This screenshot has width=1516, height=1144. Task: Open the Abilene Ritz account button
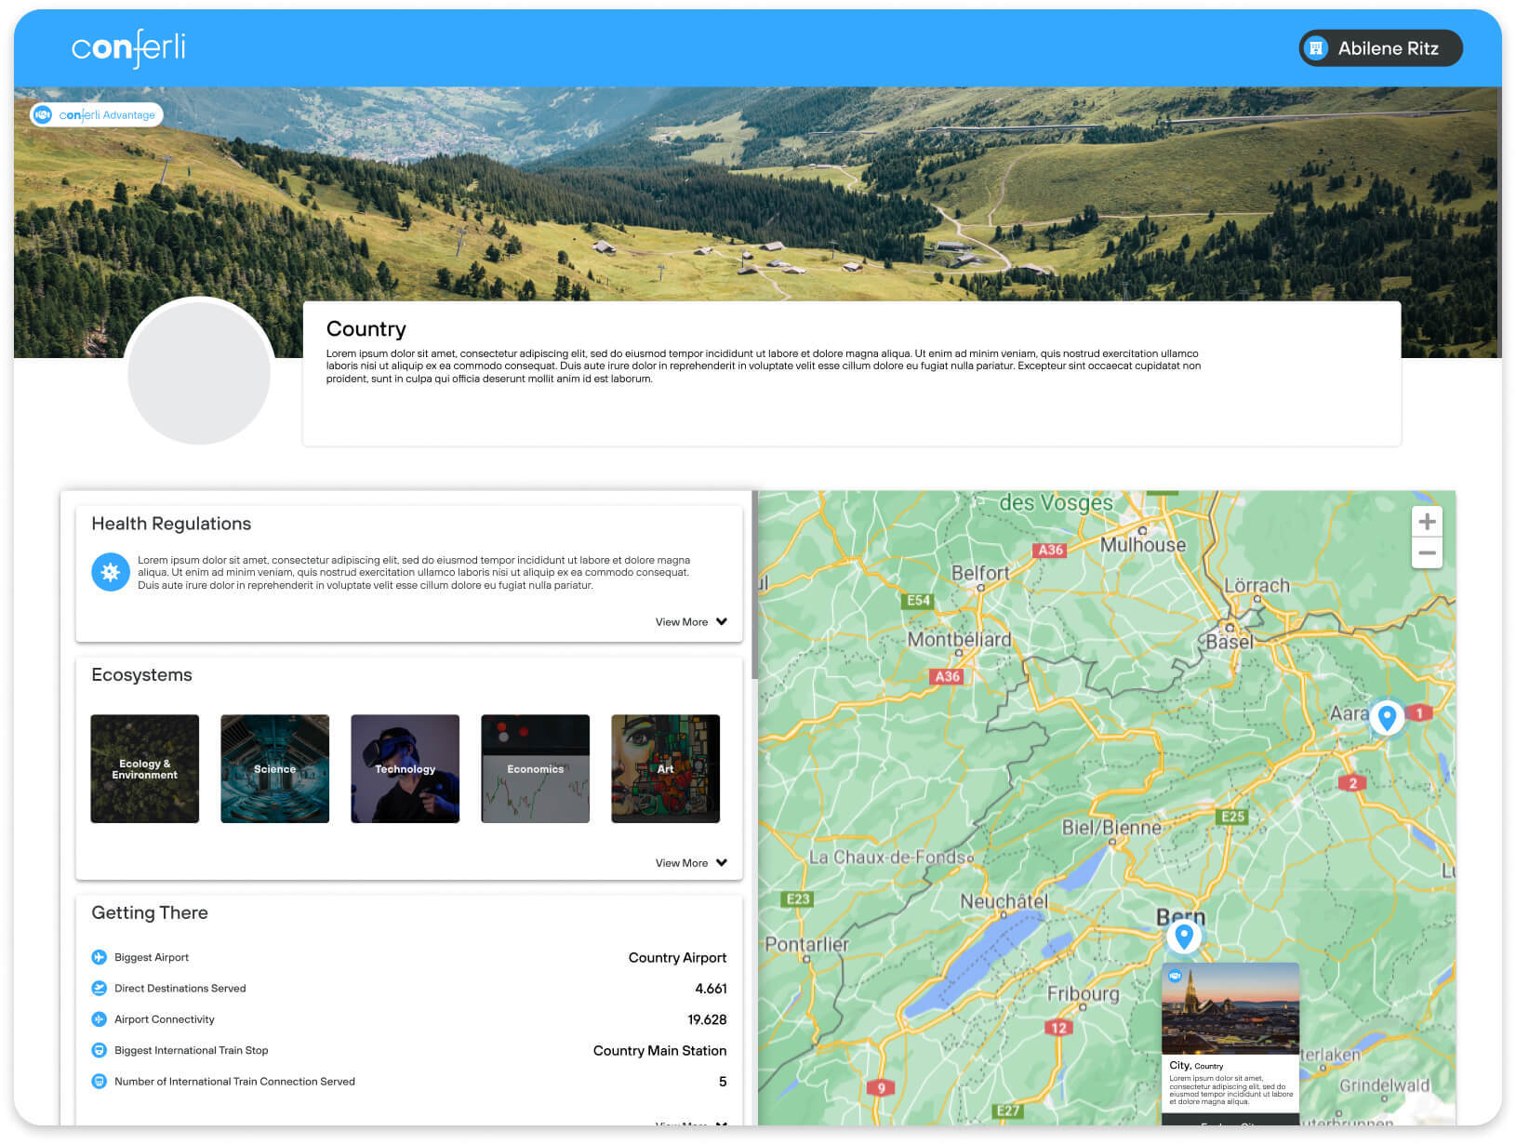click(x=1380, y=48)
